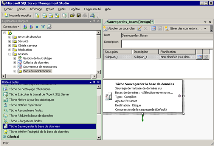This screenshot has height=146, width=214.
Task: Click the save floppy disk icon
Action: pyautogui.click(x=79, y=15)
